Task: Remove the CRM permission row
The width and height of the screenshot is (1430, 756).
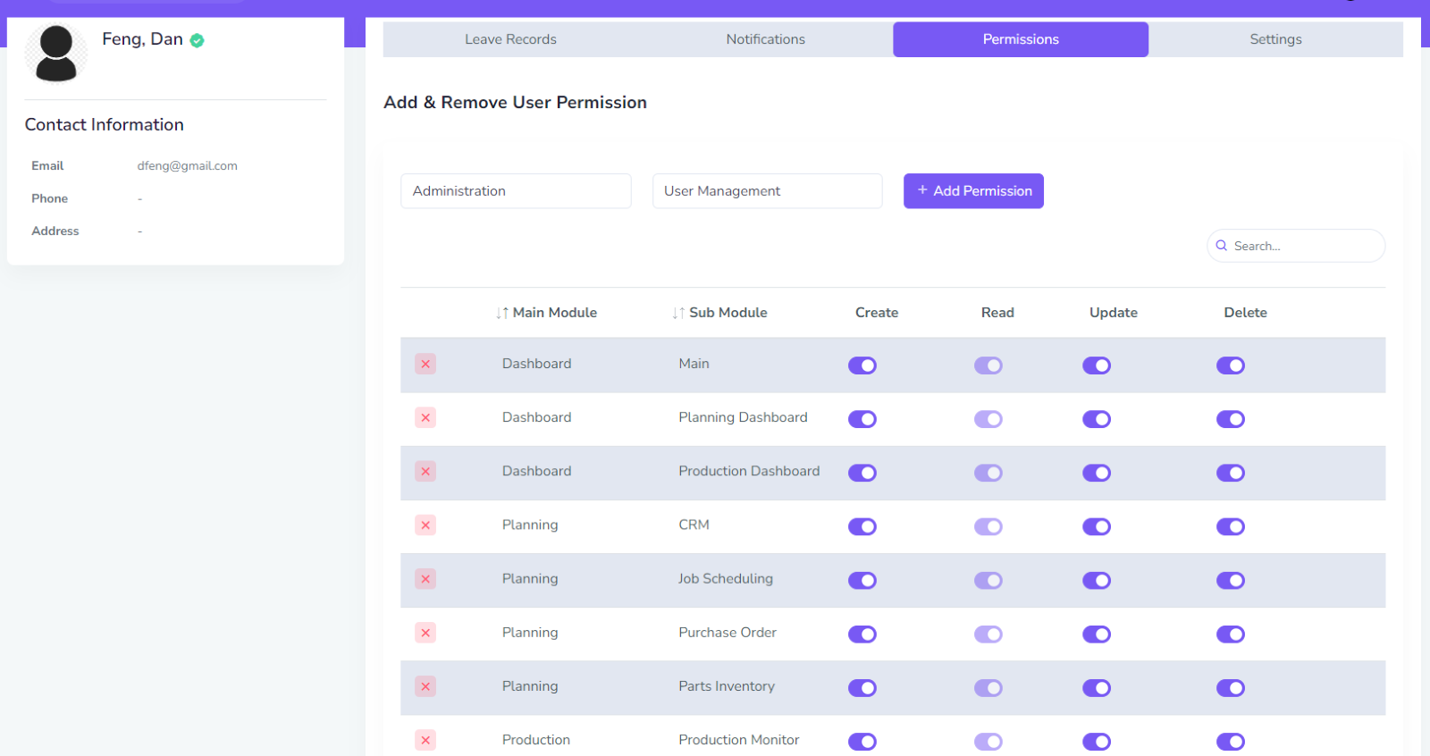Action: coord(425,525)
